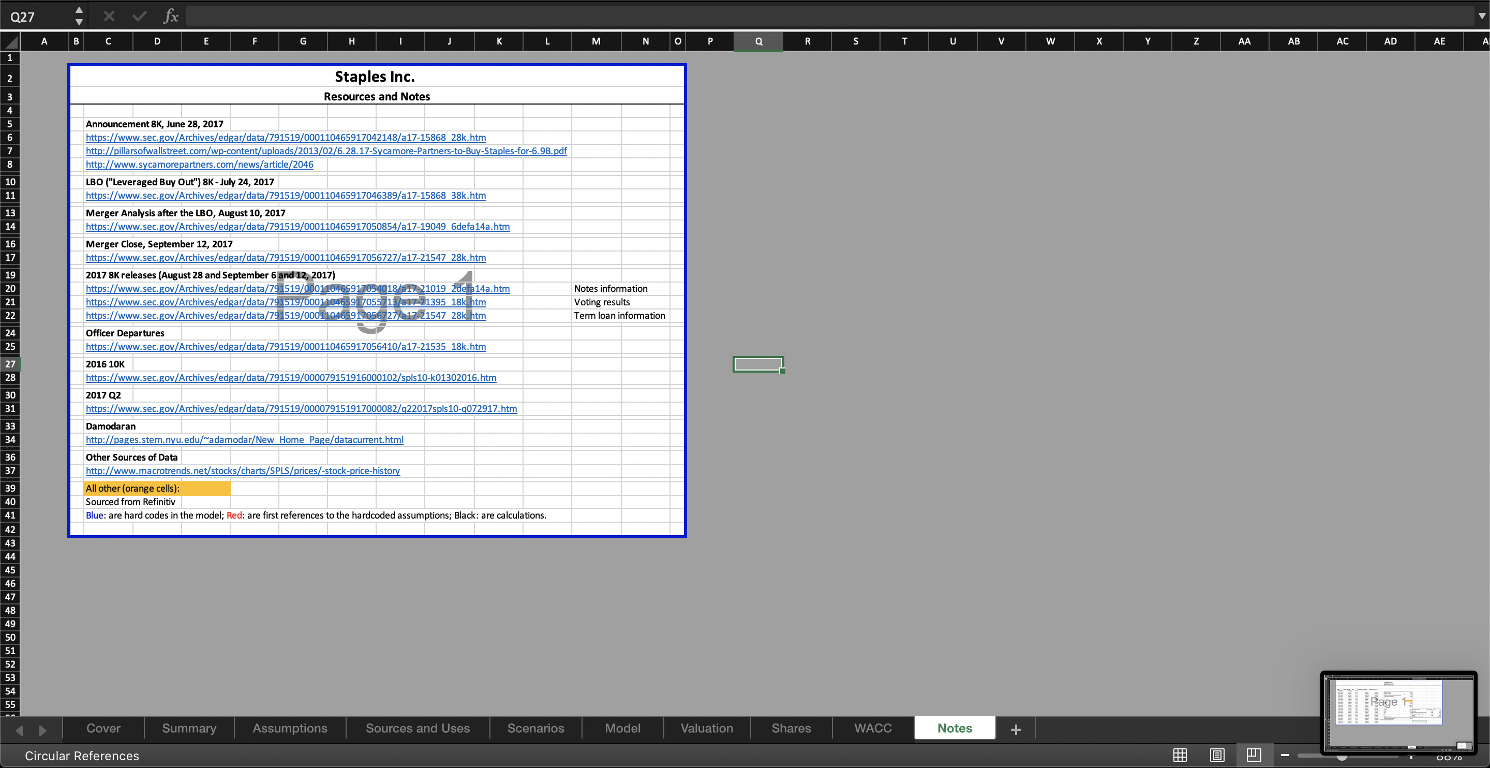
Task: Add a new sheet with the plus button
Action: tap(1016, 729)
